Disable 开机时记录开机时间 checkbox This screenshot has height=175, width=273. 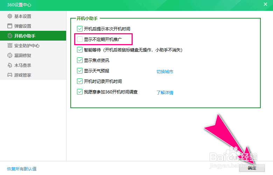tap(80, 81)
